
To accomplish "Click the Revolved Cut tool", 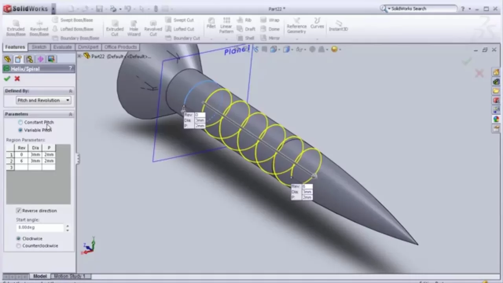I will [x=153, y=28].
